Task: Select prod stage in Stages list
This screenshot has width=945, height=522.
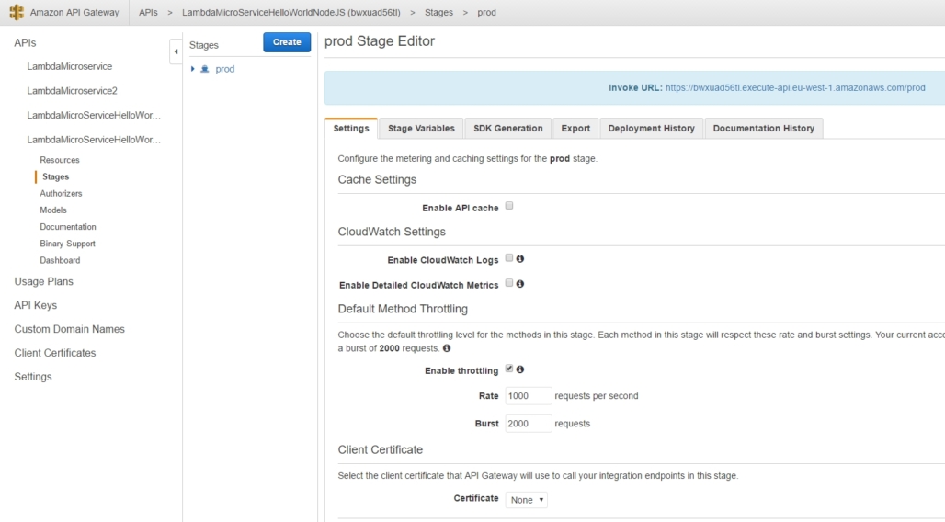Action: 225,69
